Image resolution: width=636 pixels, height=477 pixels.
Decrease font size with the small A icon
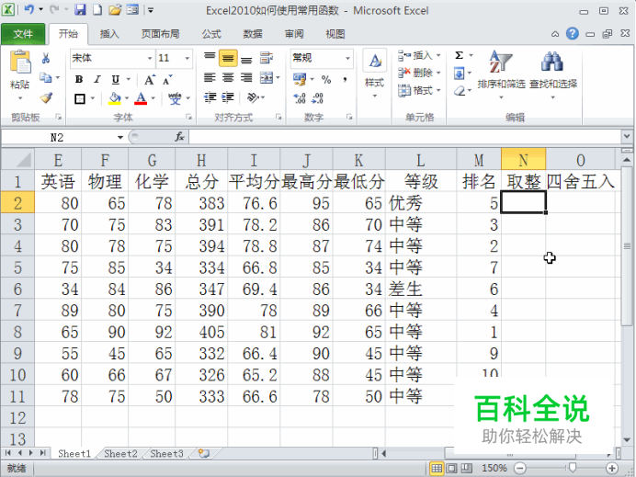pos(166,80)
